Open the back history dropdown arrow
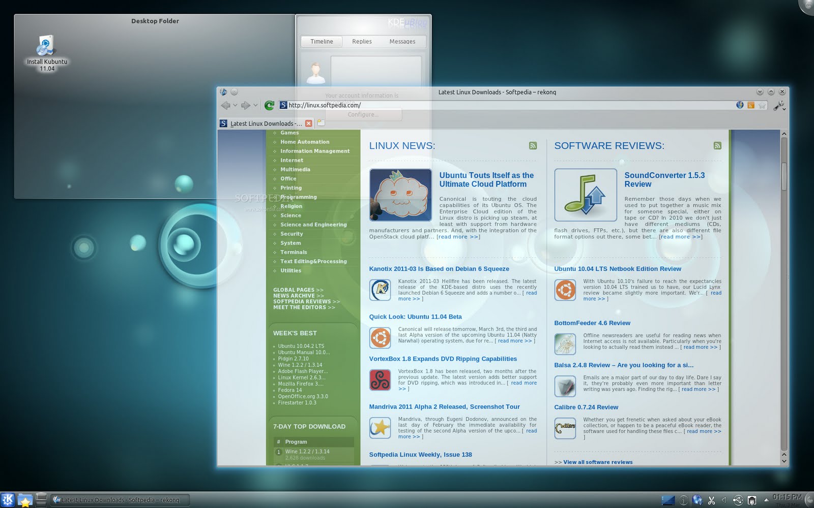Image resolution: width=814 pixels, height=508 pixels. point(235,105)
